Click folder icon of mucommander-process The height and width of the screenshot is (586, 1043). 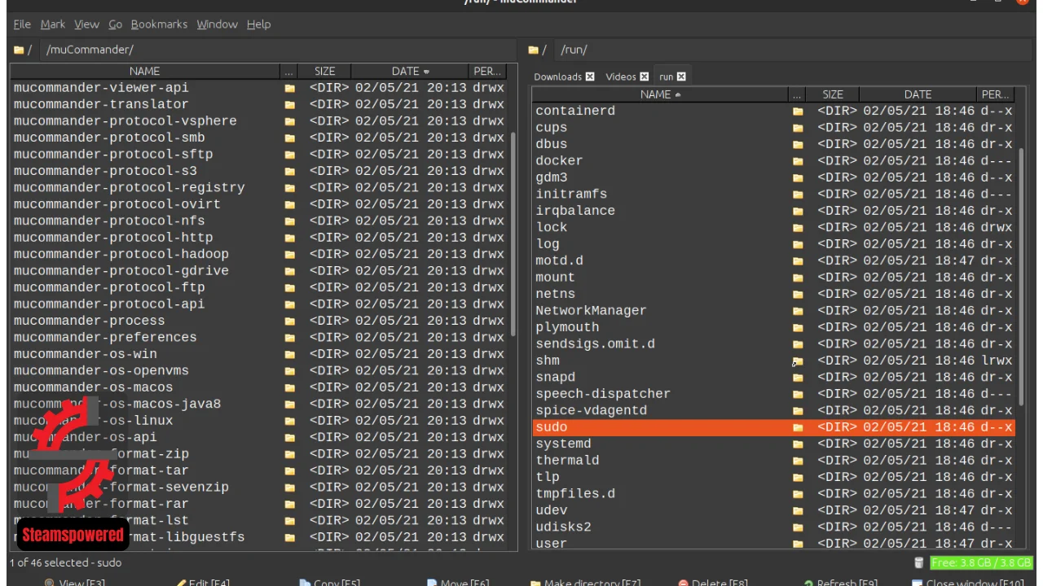(x=289, y=321)
